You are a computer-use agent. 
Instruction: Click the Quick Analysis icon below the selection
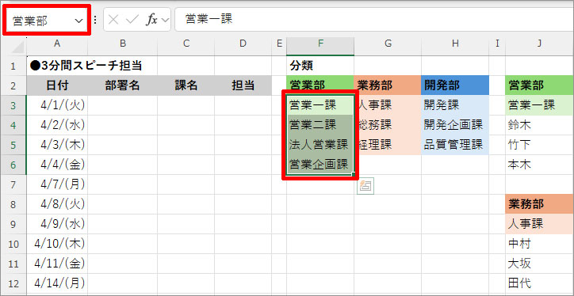365,186
